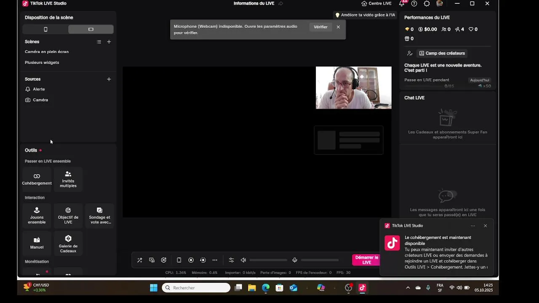Click the Outils section header

[31, 150]
